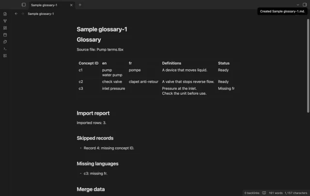Image resolution: width=310 pixels, height=196 pixels.
Task: Click the 'Import report' heading
Action: [93, 113]
